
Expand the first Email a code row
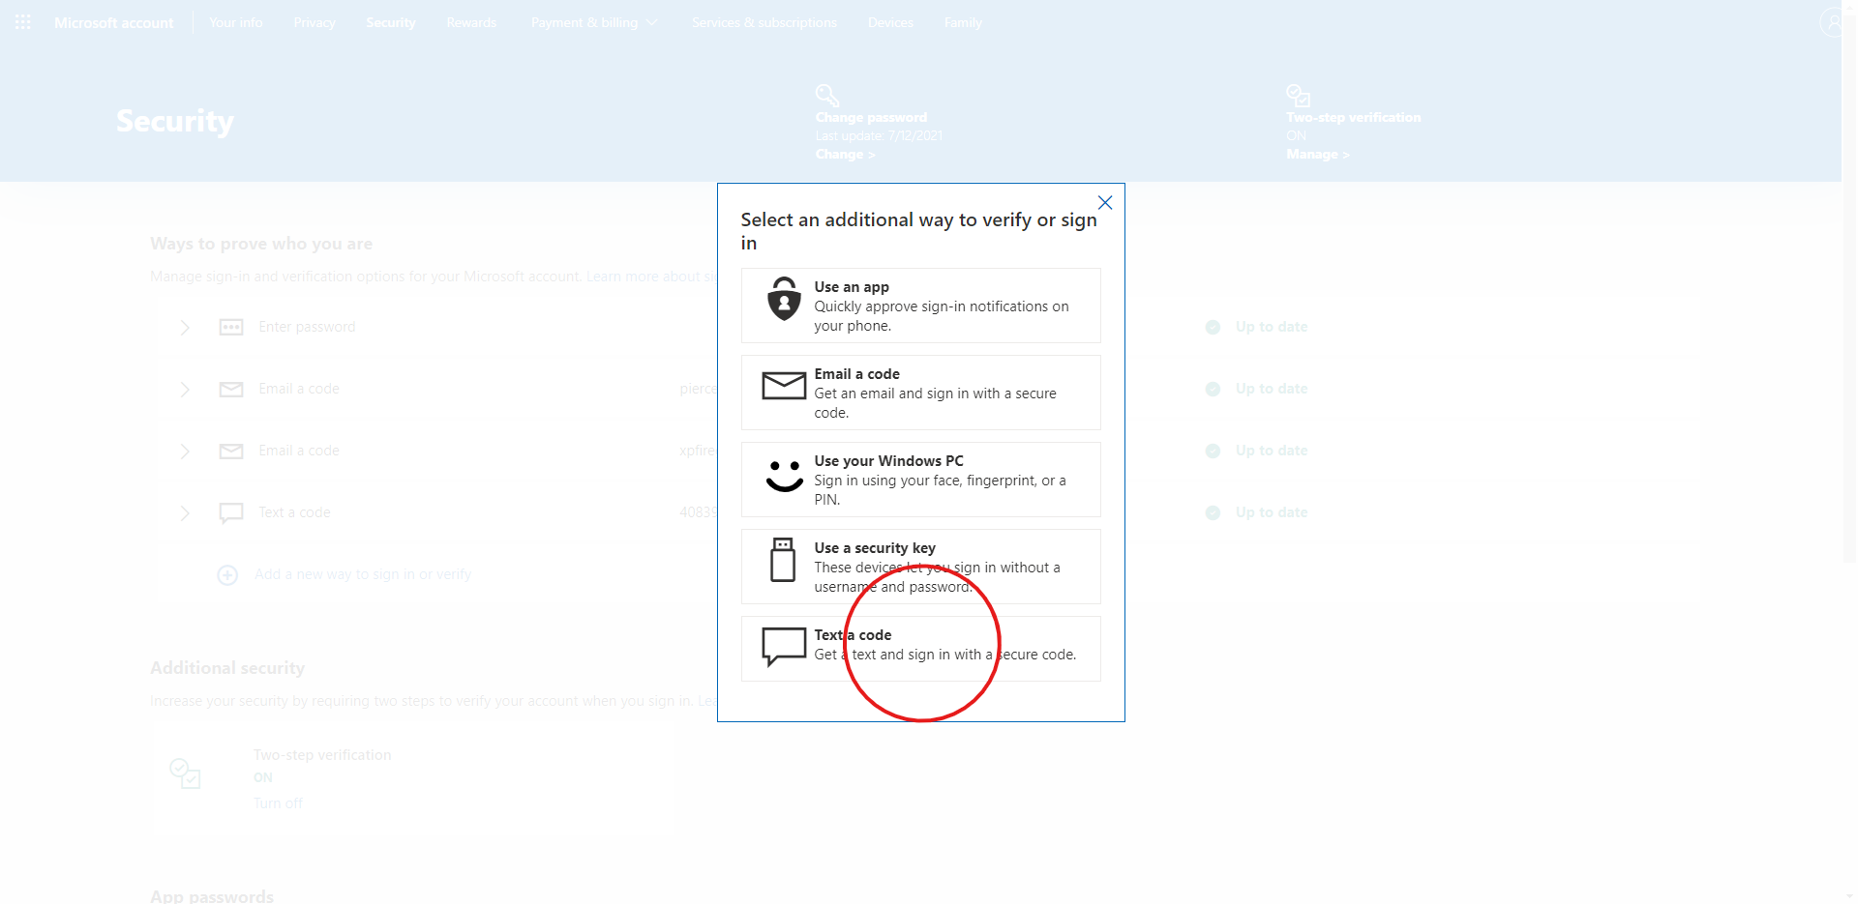(x=185, y=390)
